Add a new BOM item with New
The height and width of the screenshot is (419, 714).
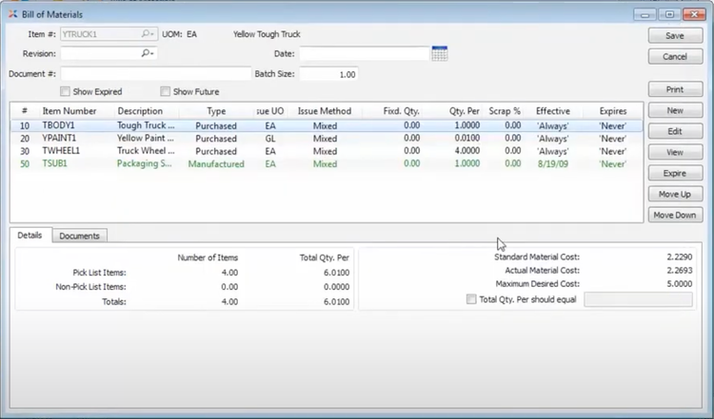pos(675,110)
